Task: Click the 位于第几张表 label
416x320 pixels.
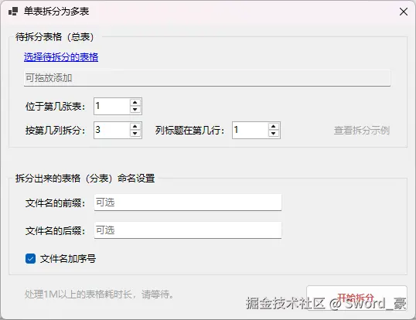Action: tap(55, 107)
